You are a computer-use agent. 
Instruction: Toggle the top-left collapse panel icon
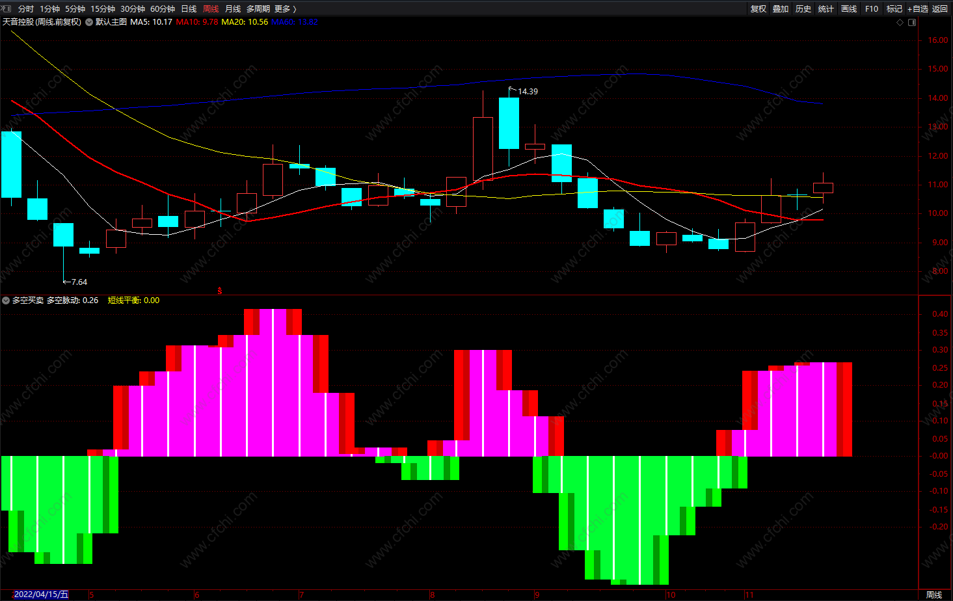tap(7, 8)
